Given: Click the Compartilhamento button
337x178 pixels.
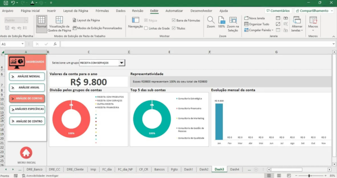Looking at the screenshot, I should pyautogui.click(x=313, y=11).
